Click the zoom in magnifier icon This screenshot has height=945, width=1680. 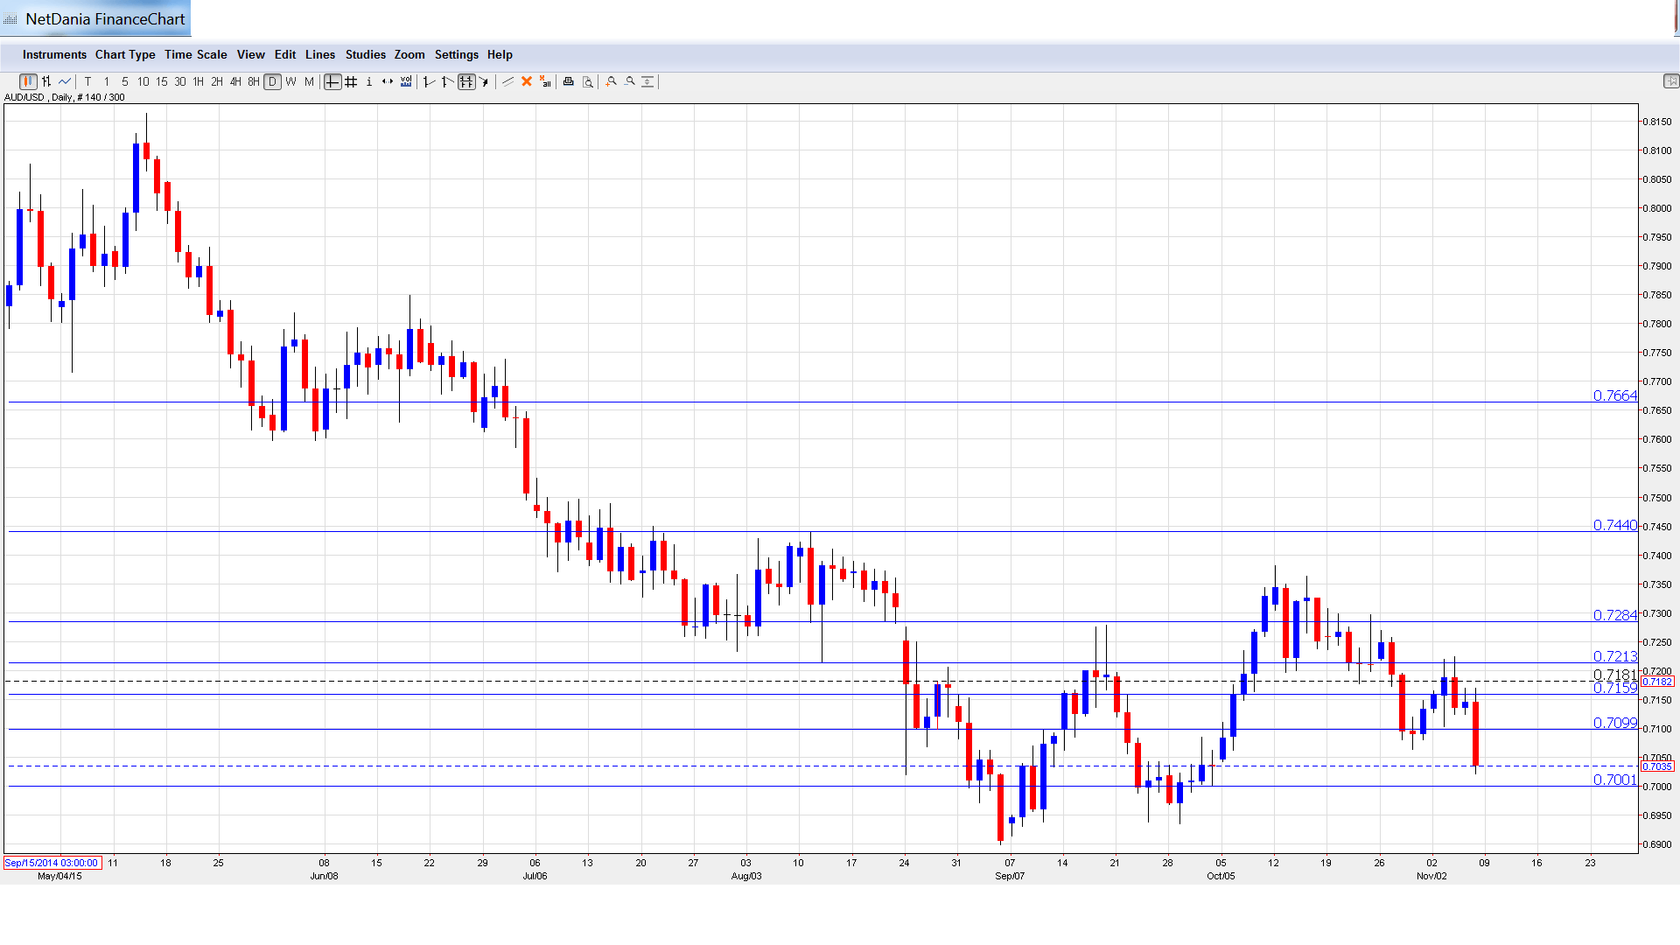(x=612, y=81)
